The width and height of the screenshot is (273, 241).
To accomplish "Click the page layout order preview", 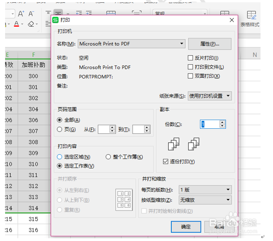I will click(124, 199).
